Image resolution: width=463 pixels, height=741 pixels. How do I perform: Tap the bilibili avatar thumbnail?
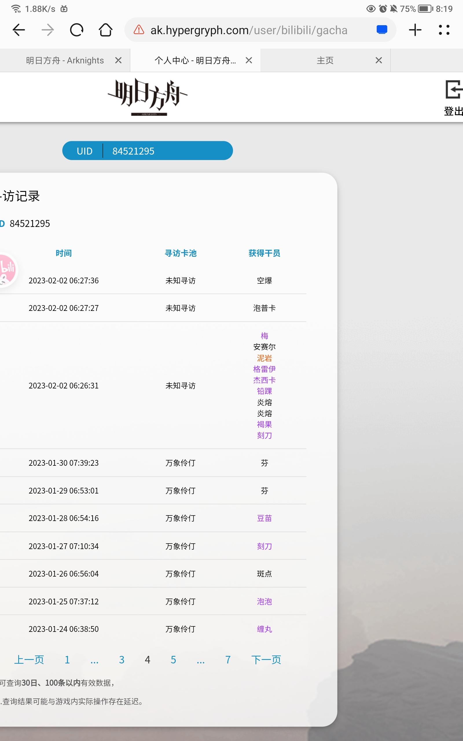[7, 270]
